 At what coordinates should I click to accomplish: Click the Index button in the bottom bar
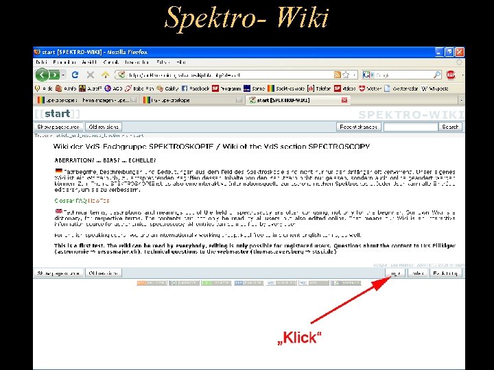[x=418, y=273]
